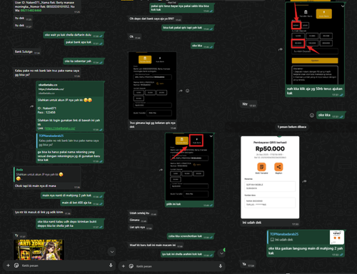Viewport: 357px width, 274px height.
Task: Open the 'Pembayaran QRIS berhasil' receipt image
Action: coord(270,177)
